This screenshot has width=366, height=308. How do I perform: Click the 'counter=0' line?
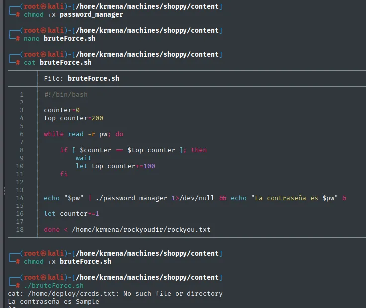tap(62, 110)
